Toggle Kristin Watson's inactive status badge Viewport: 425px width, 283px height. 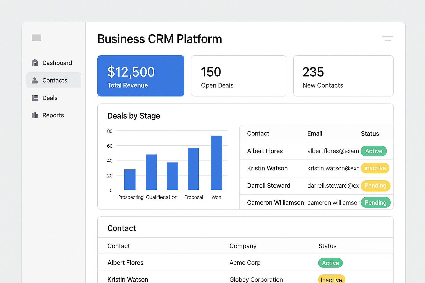375,168
